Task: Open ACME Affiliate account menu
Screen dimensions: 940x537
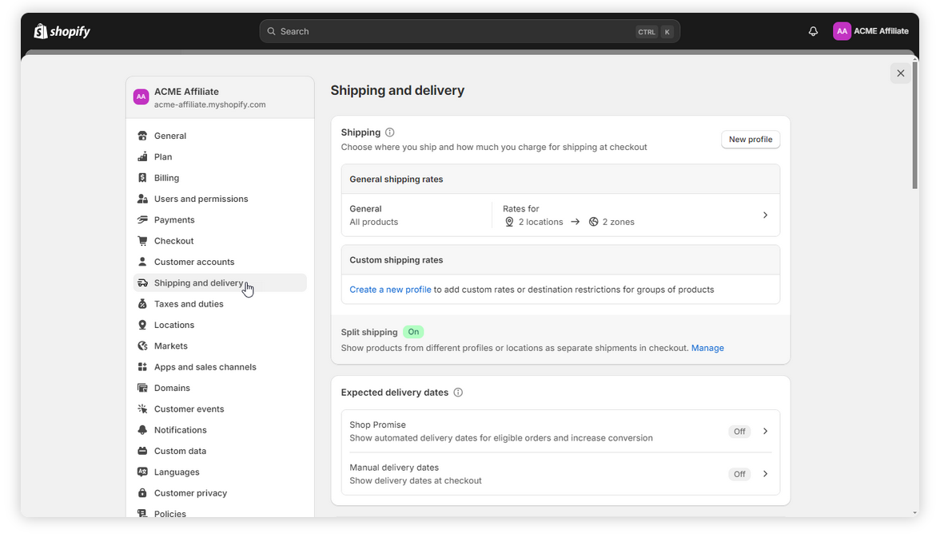Action: coord(870,31)
